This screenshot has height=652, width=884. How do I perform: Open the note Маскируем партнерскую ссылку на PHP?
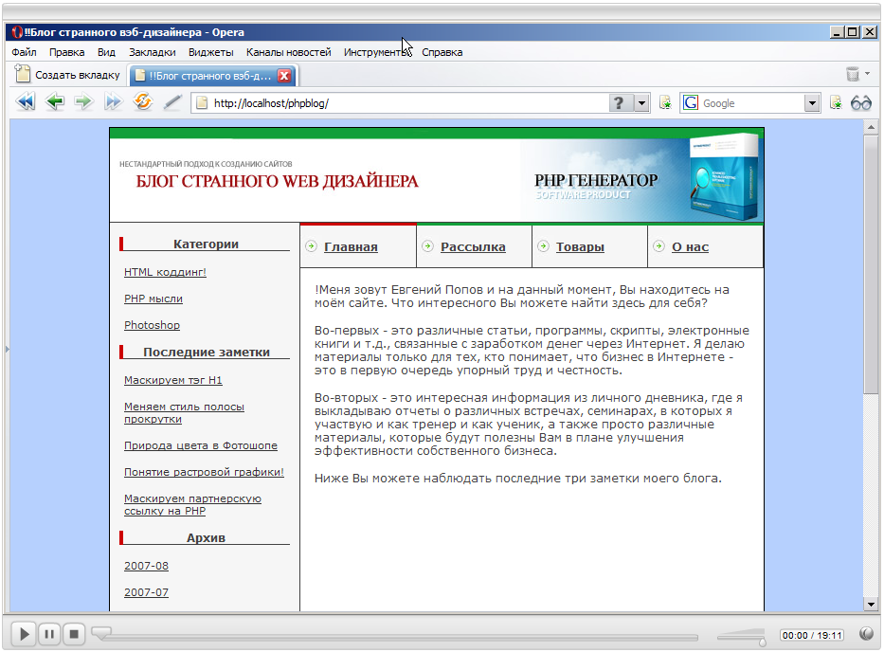[x=192, y=505]
